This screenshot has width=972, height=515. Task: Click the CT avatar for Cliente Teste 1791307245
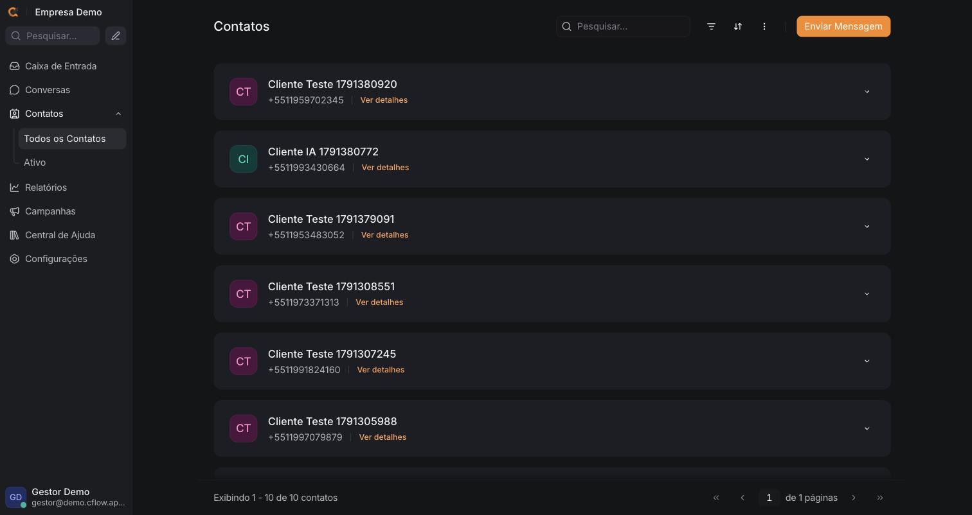pos(244,362)
